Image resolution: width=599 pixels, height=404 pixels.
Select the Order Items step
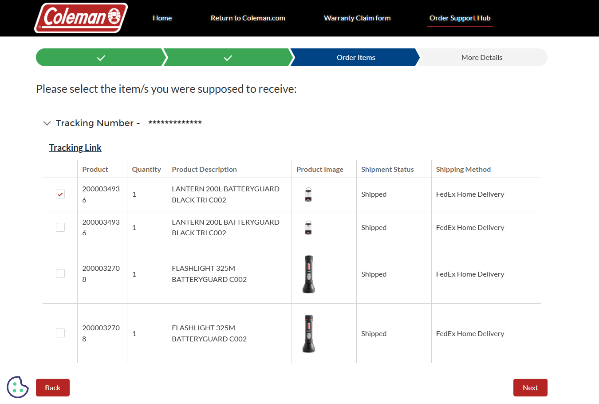click(356, 57)
